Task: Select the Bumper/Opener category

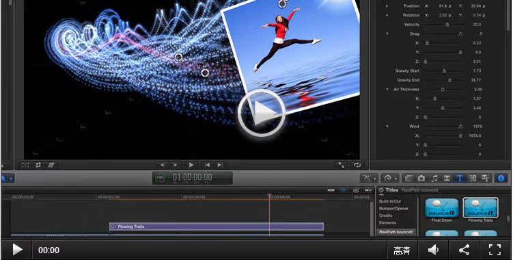Action: [393, 209]
